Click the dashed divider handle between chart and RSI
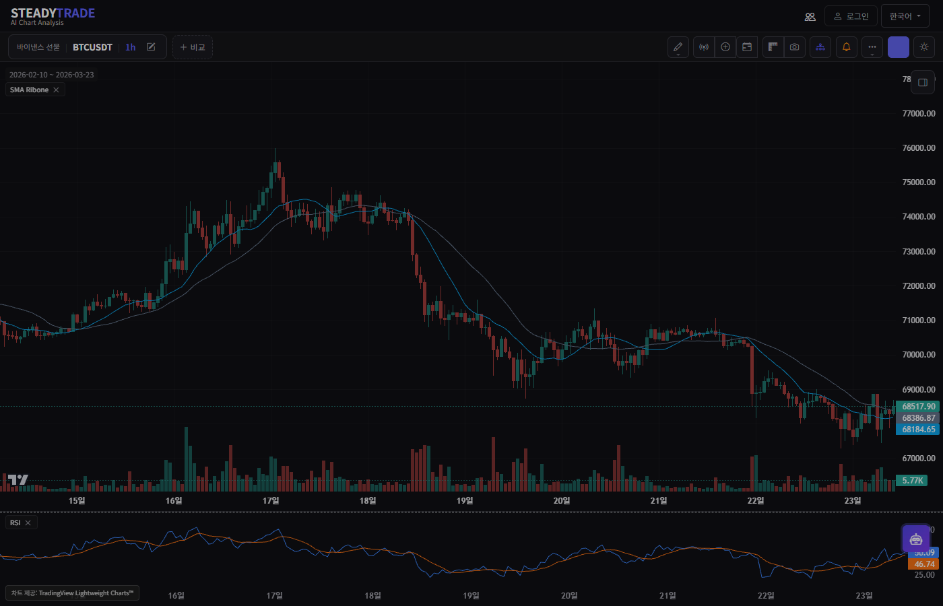The height and width of the screenshot is (606, 943). pos(471,512)
